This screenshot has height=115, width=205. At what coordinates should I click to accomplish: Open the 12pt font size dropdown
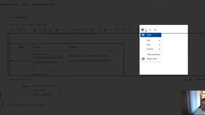coord(12,30)
